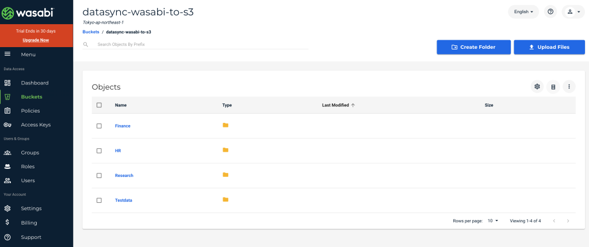Toggle the hamburger Menu icon
Screen dimensions: 589x247
coord(7,55)
